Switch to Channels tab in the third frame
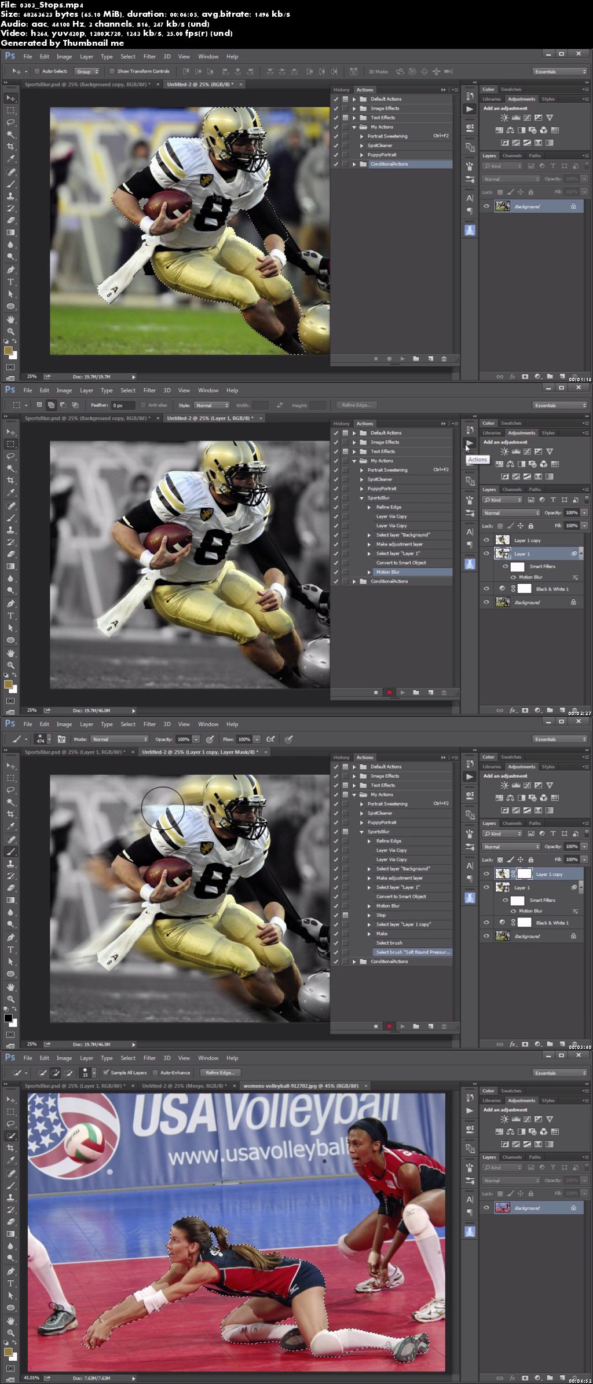The height and width of the screenshot is (1384, 593). tap(512, 823)
